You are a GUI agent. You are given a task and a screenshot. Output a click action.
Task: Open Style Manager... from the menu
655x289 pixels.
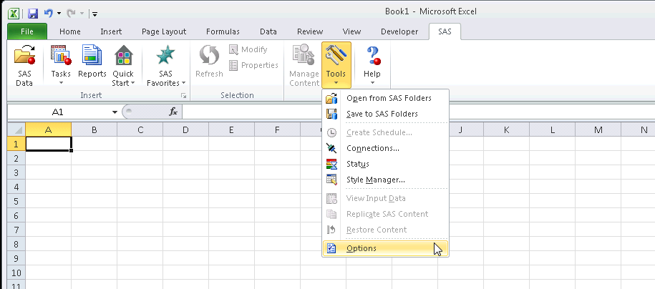[375, 180]
